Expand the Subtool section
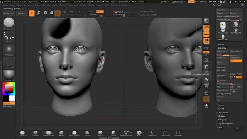 pyautogui.click(x=221, y=44)
